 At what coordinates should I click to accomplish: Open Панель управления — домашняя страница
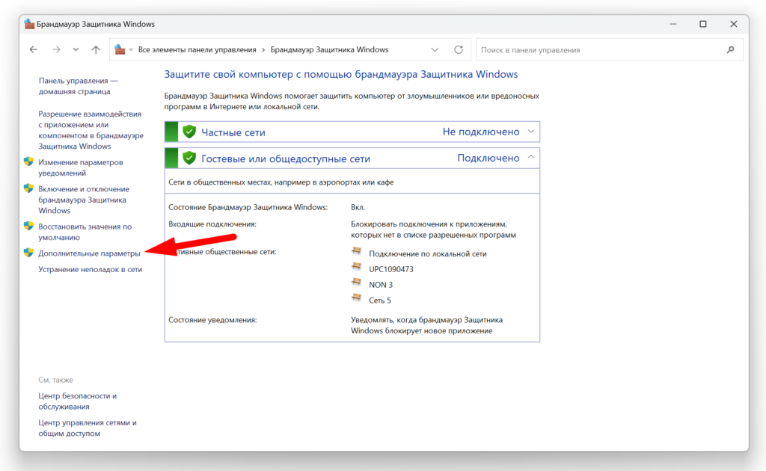78,86
